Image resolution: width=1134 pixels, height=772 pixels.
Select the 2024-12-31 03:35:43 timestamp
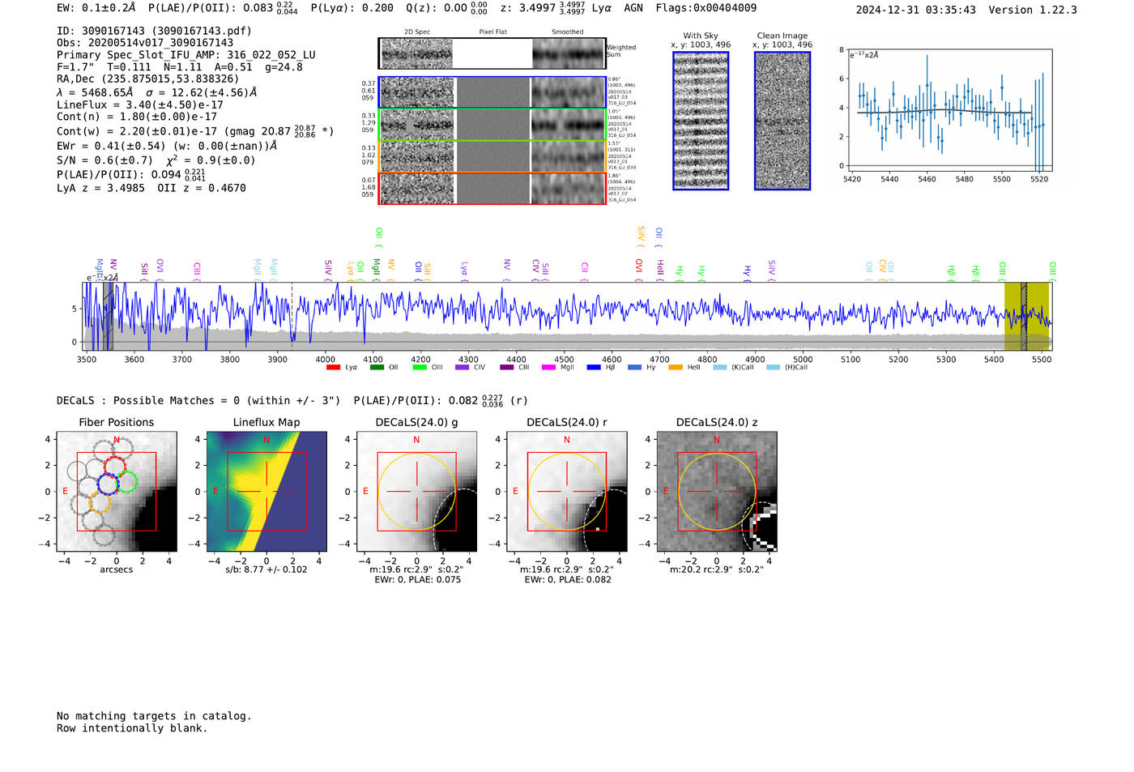pyautogui.click(x=916, y=10)
